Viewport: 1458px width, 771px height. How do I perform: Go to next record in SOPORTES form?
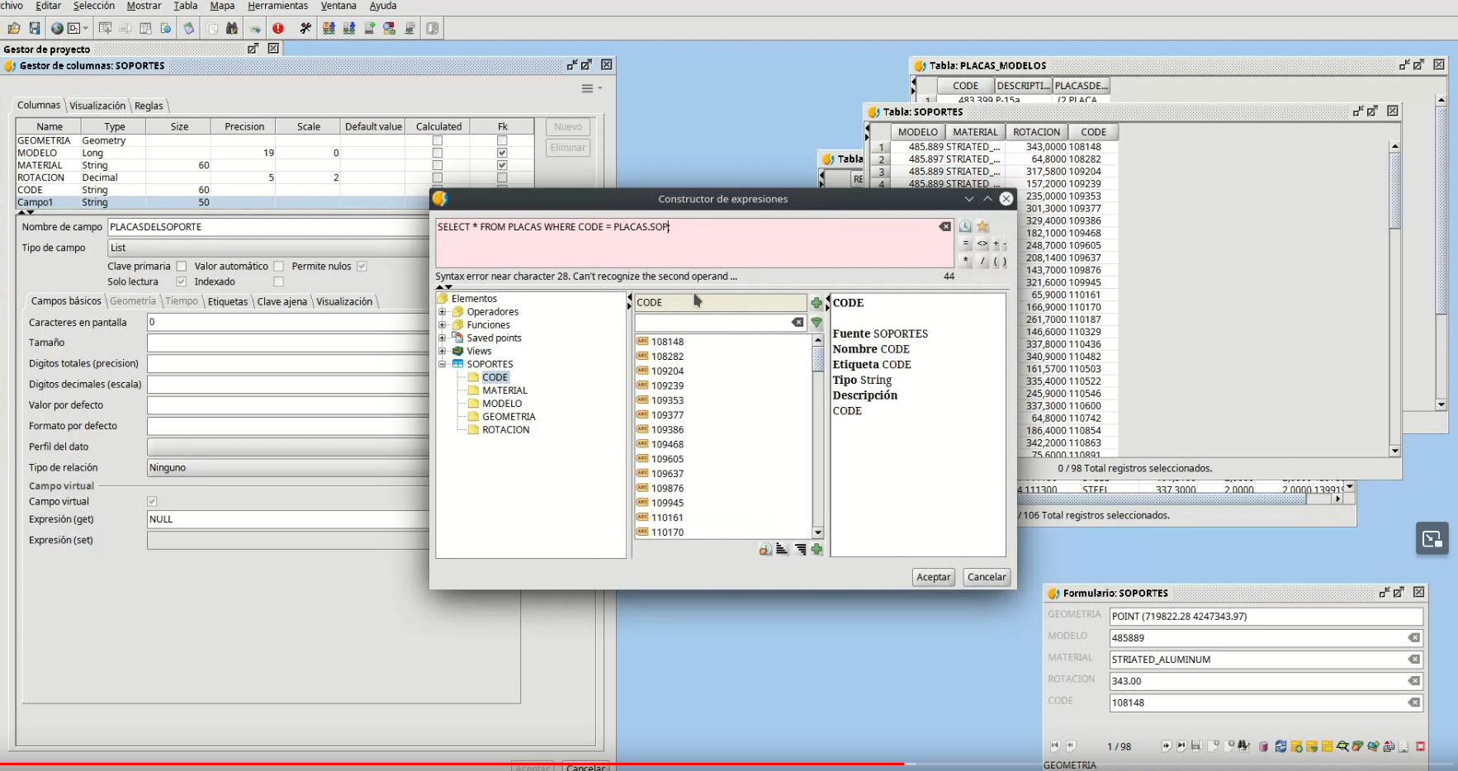tap(1166, 746)
